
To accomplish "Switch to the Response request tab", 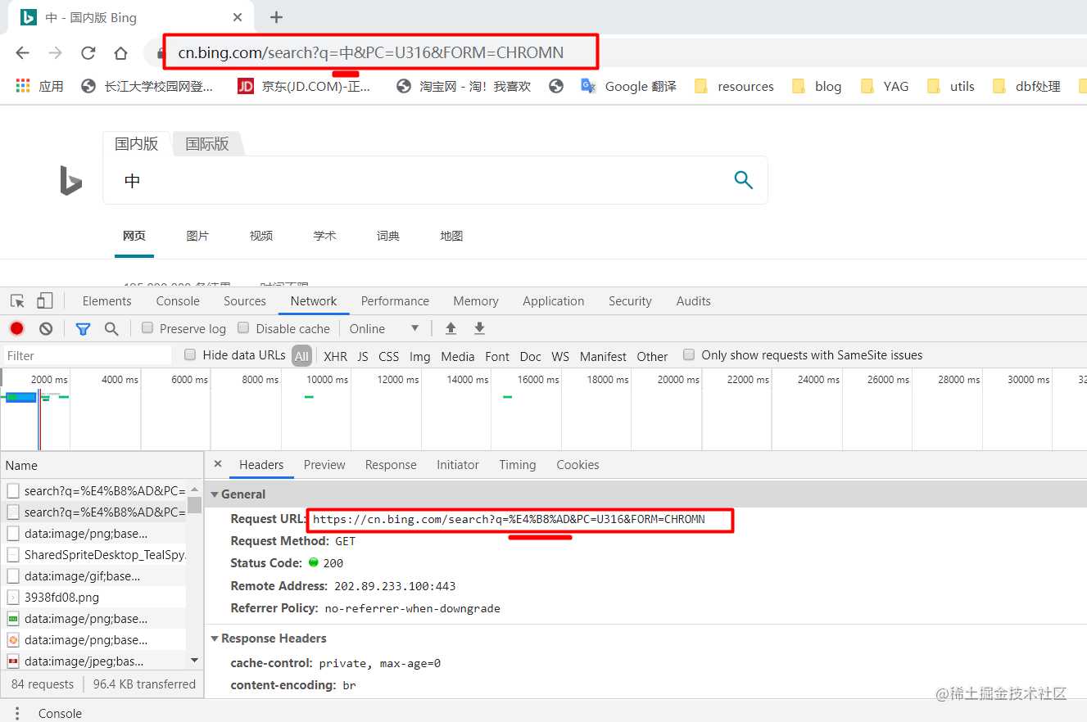I will [x=391, y=465].
